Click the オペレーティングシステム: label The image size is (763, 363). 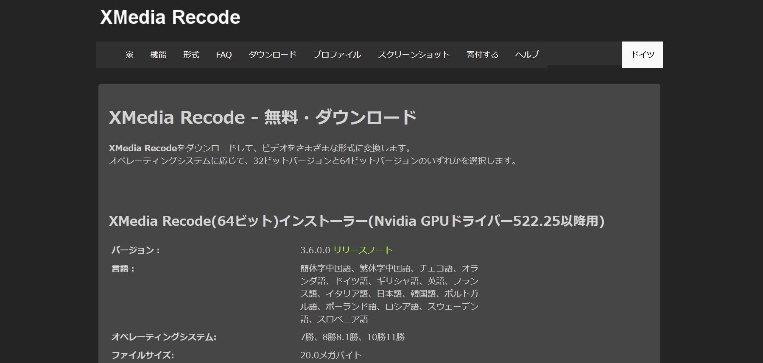tap(164, 337)
